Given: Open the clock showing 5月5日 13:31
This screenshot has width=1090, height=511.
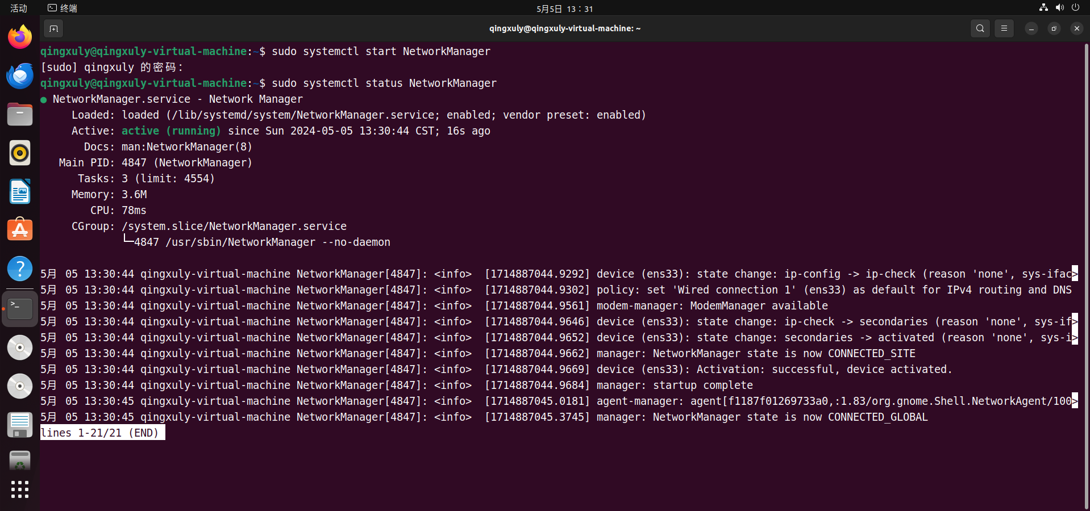Looking at the screenshot, I should point(564,9).
